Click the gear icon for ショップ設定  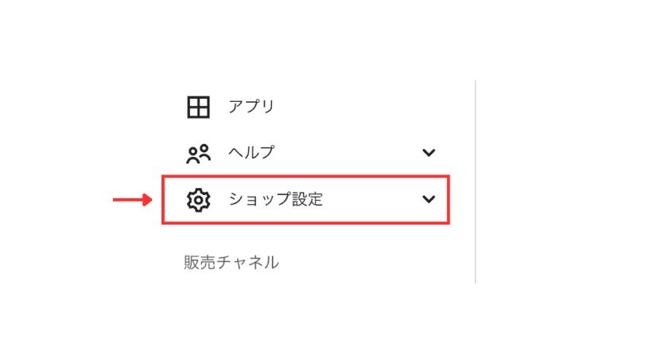pos(198,200)
